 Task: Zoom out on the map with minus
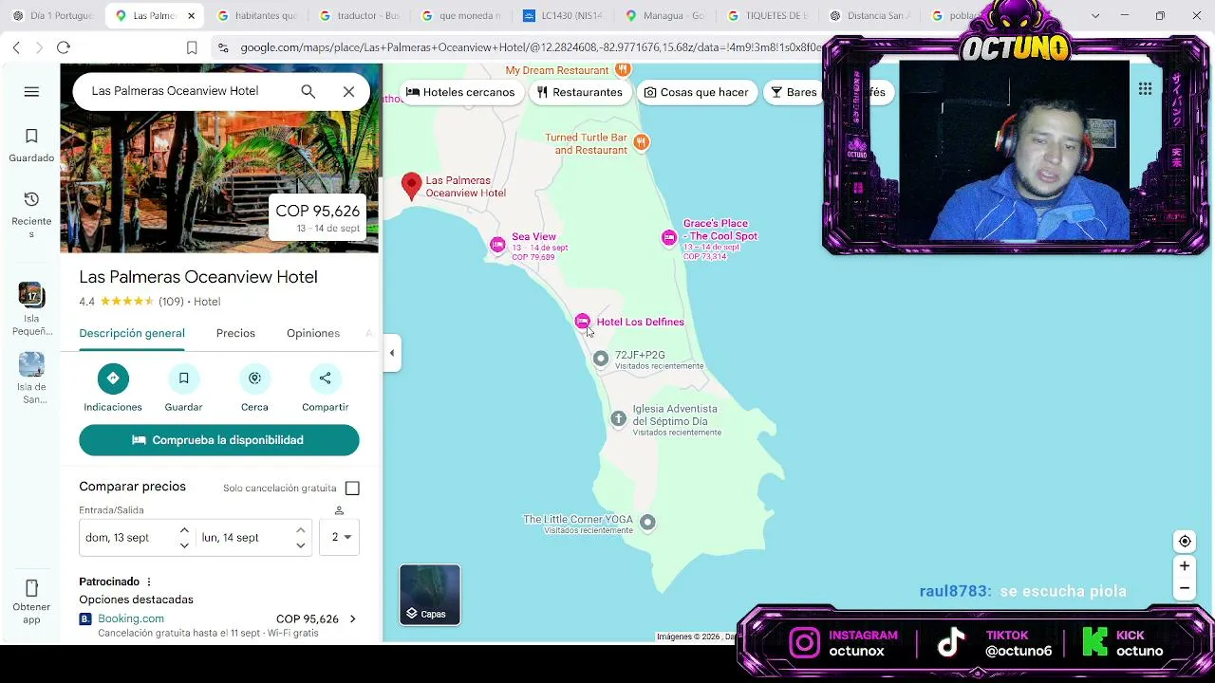[x=1185, y=588]
